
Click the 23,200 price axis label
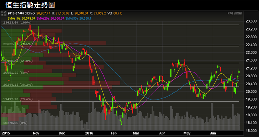251,29
